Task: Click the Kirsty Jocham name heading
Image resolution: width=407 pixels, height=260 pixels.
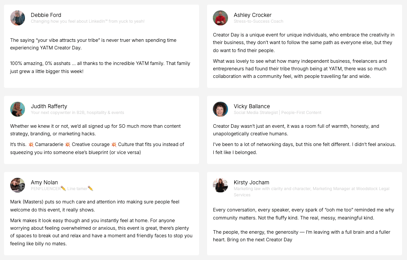Action: pyautogui.click(x=252, y=183)
